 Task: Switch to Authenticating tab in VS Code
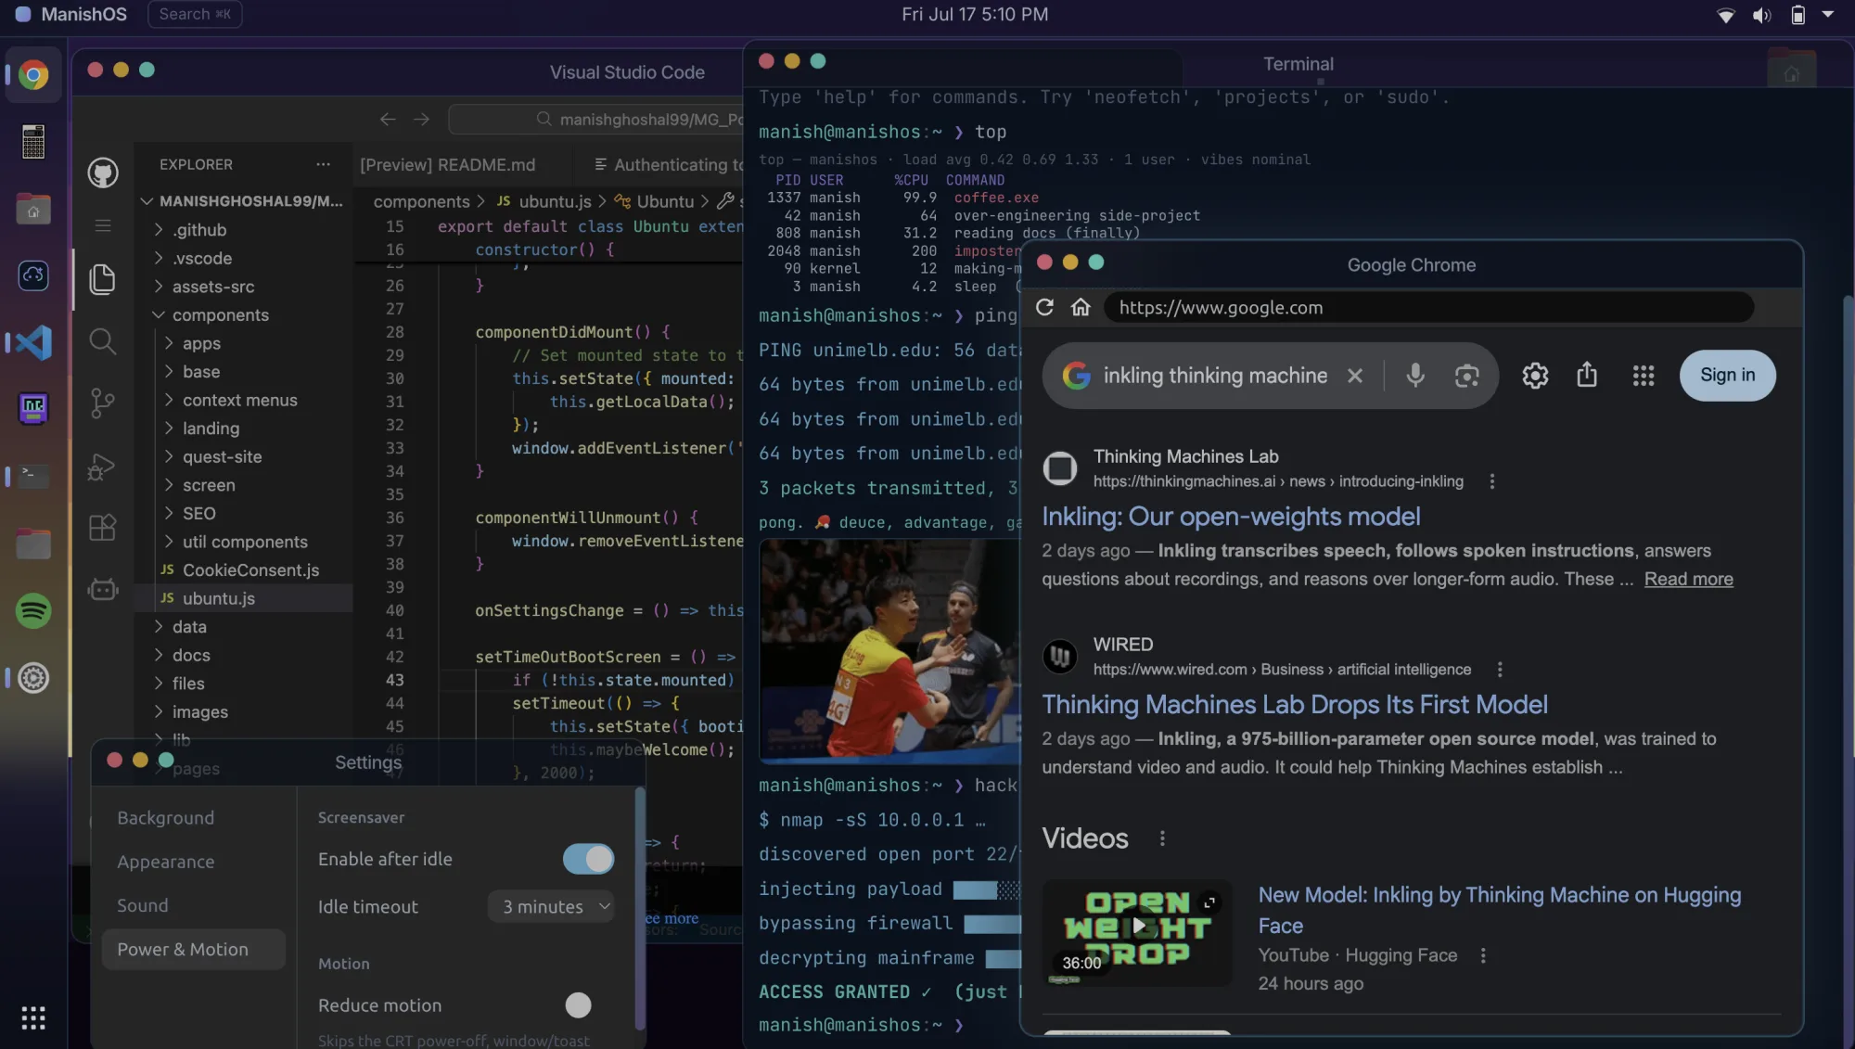click(668, 165)
